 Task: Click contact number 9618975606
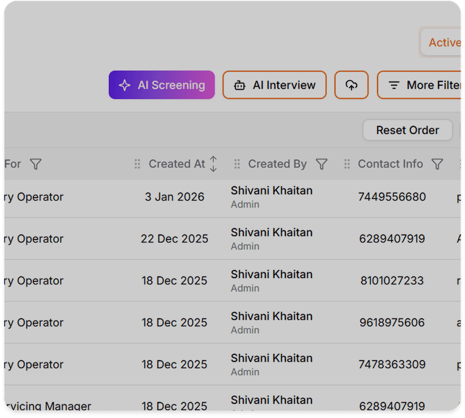392,322
